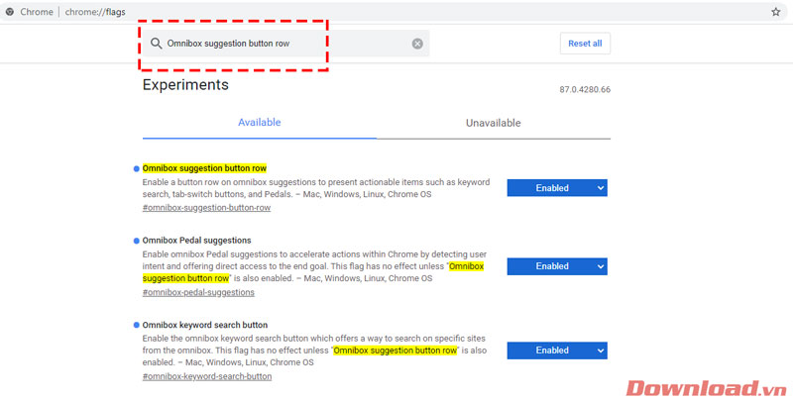Click the Chrome icon in the address bar

click(x=10, y=12)
